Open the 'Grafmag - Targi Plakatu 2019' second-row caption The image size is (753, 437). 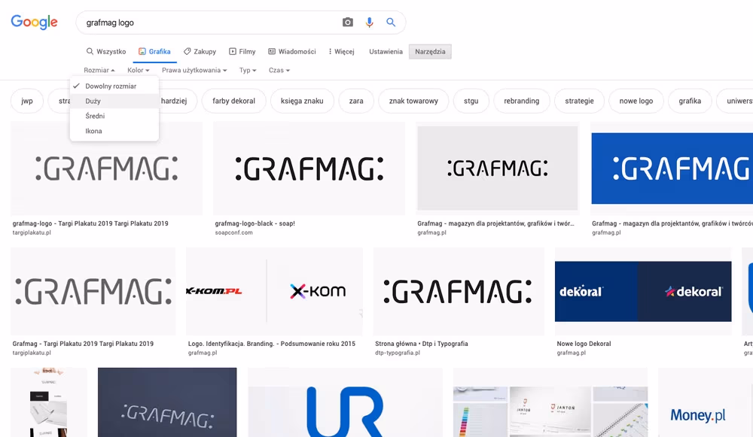[x=83, y=344]
